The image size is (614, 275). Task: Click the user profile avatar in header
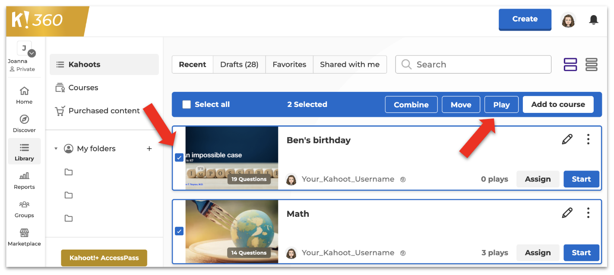pos(568,20)
